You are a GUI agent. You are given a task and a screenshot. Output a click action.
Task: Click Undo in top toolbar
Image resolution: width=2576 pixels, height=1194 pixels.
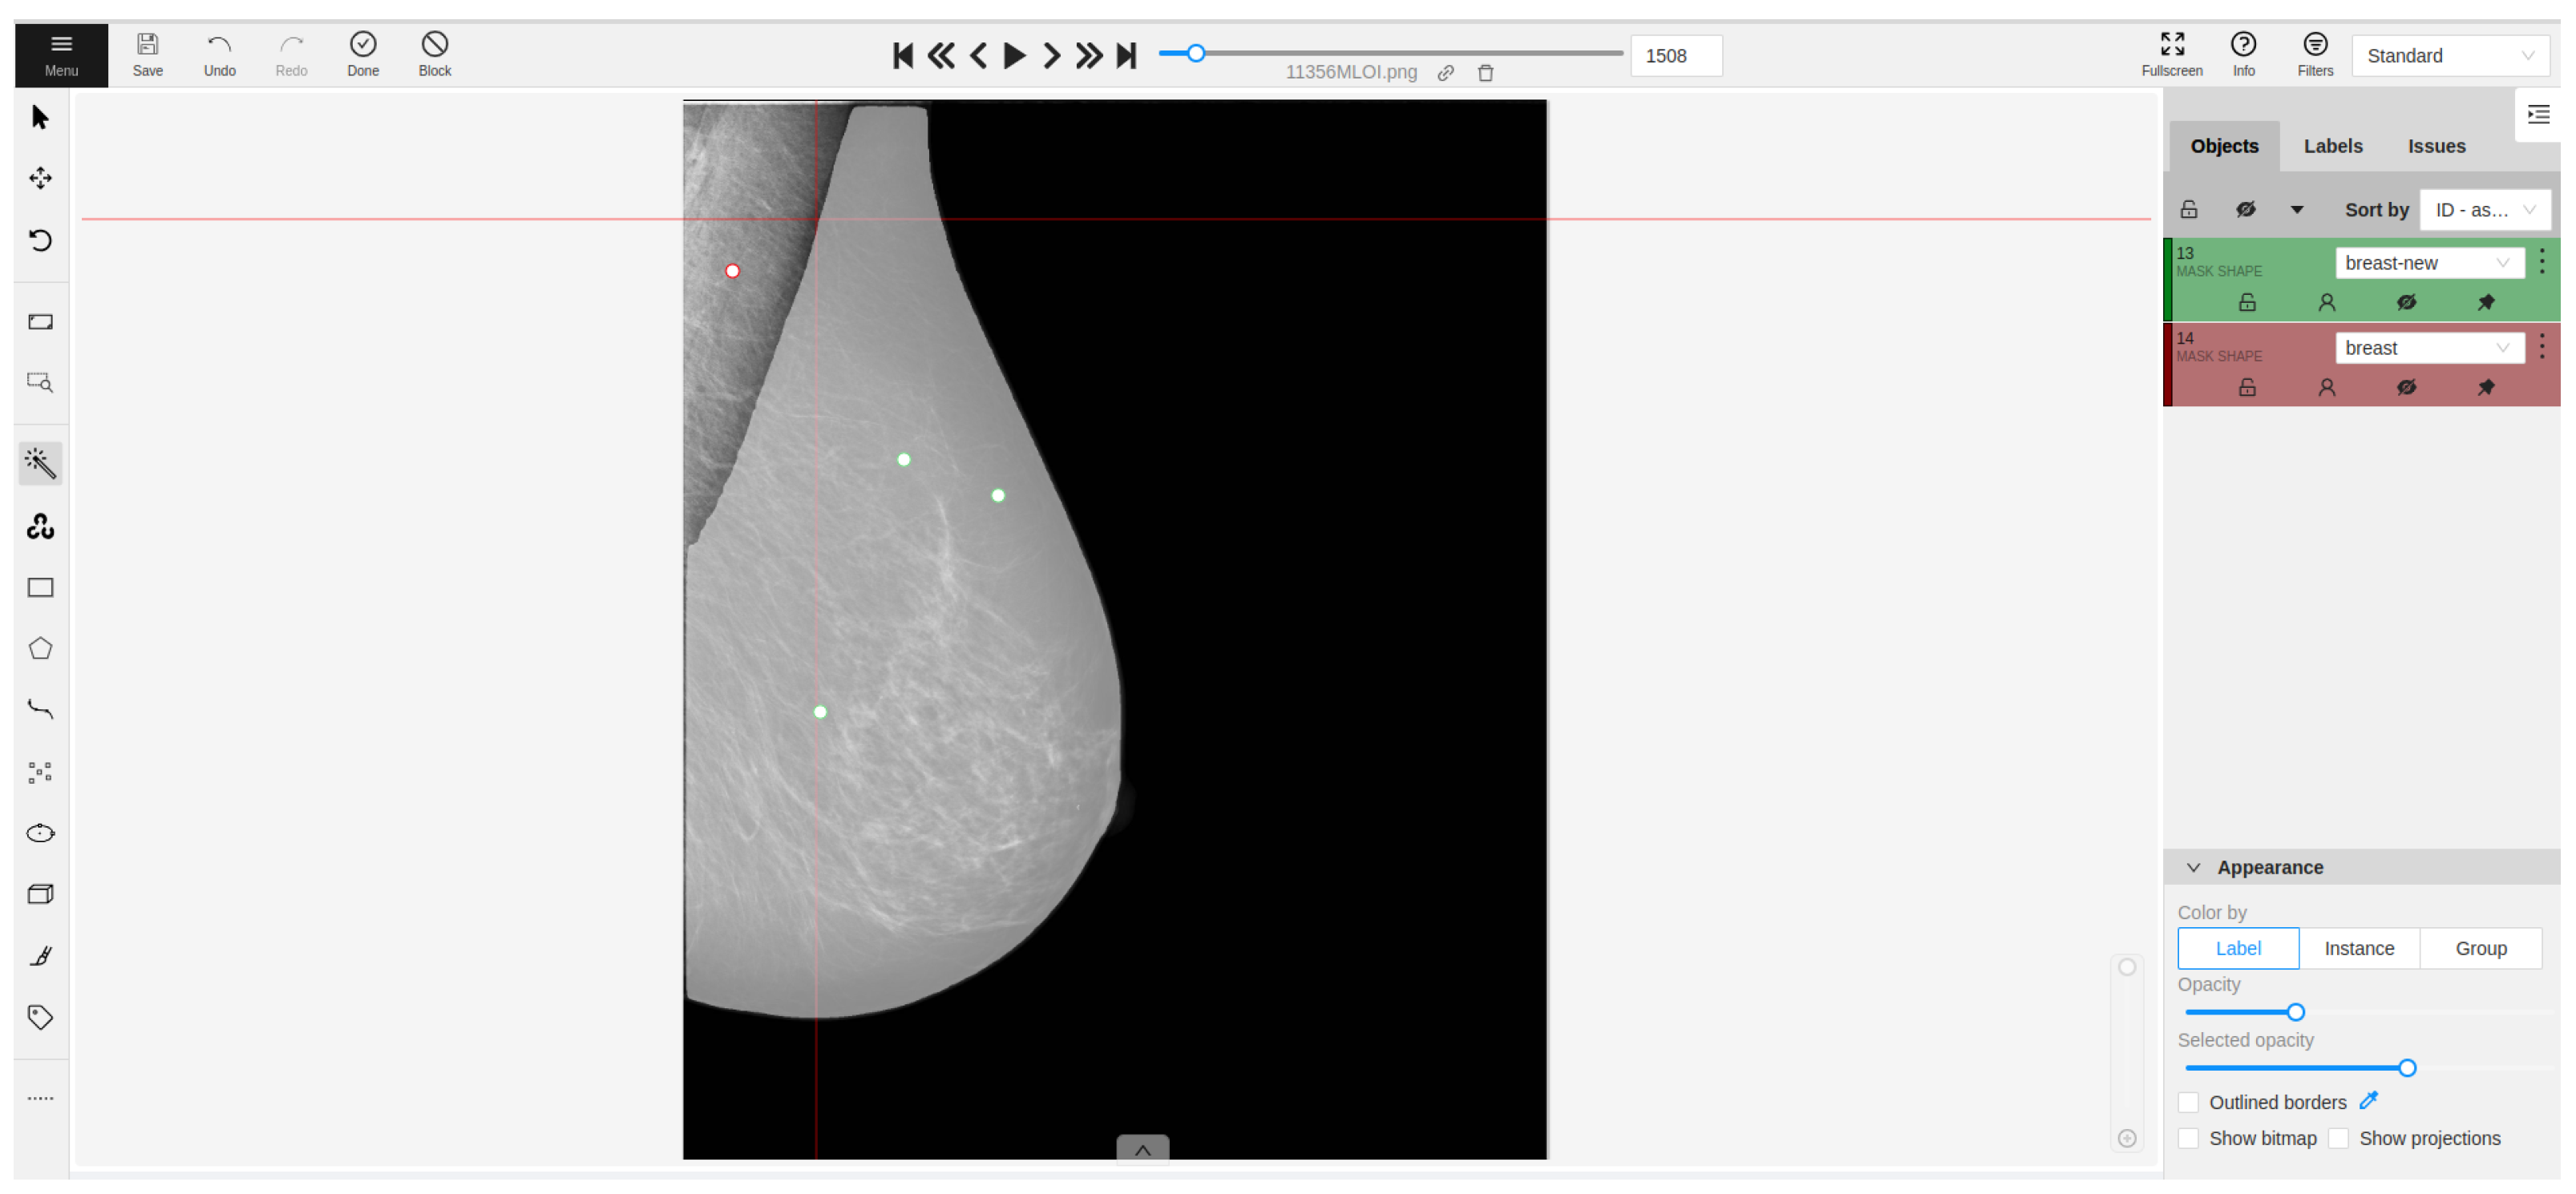tap(219, 55)
